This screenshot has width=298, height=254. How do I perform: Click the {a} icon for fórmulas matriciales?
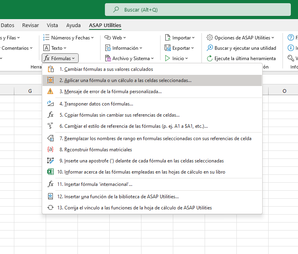[x=50, y=149]
